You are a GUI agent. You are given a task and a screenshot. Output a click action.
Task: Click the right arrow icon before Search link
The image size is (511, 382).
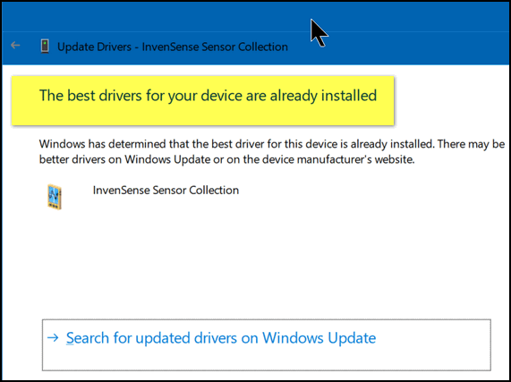tap(53, 337)
